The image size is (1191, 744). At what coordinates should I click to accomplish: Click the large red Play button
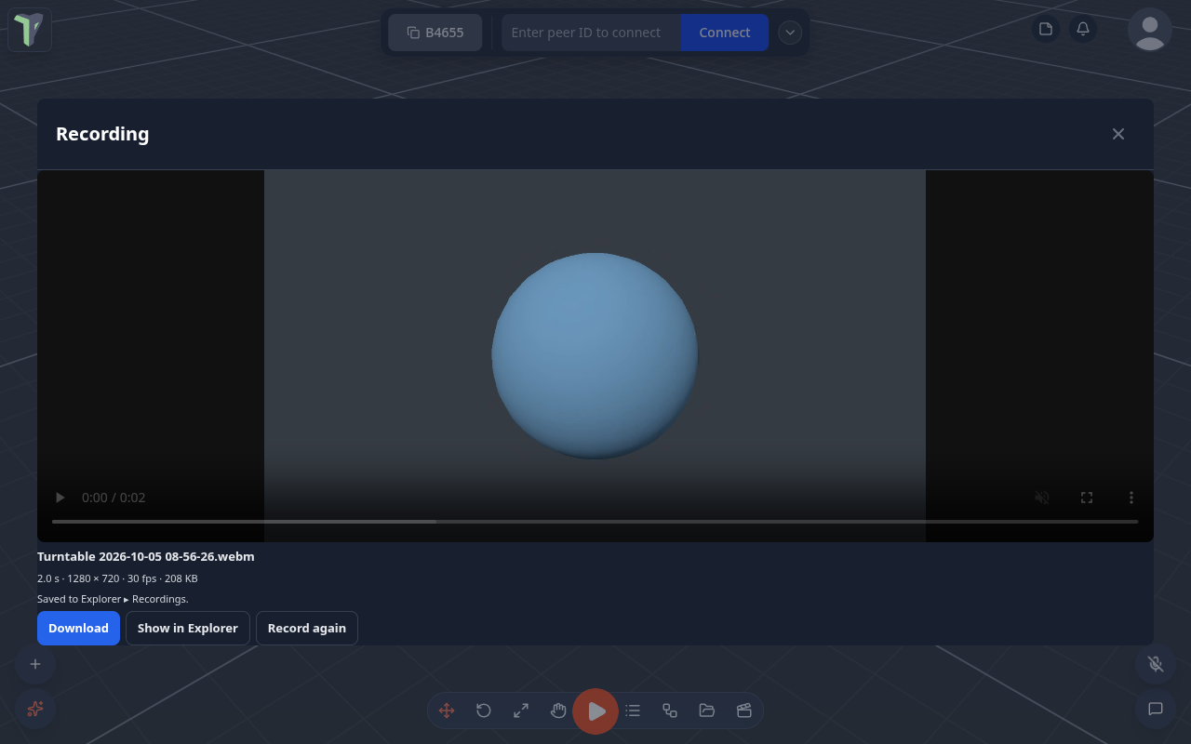tap(595, 711)
